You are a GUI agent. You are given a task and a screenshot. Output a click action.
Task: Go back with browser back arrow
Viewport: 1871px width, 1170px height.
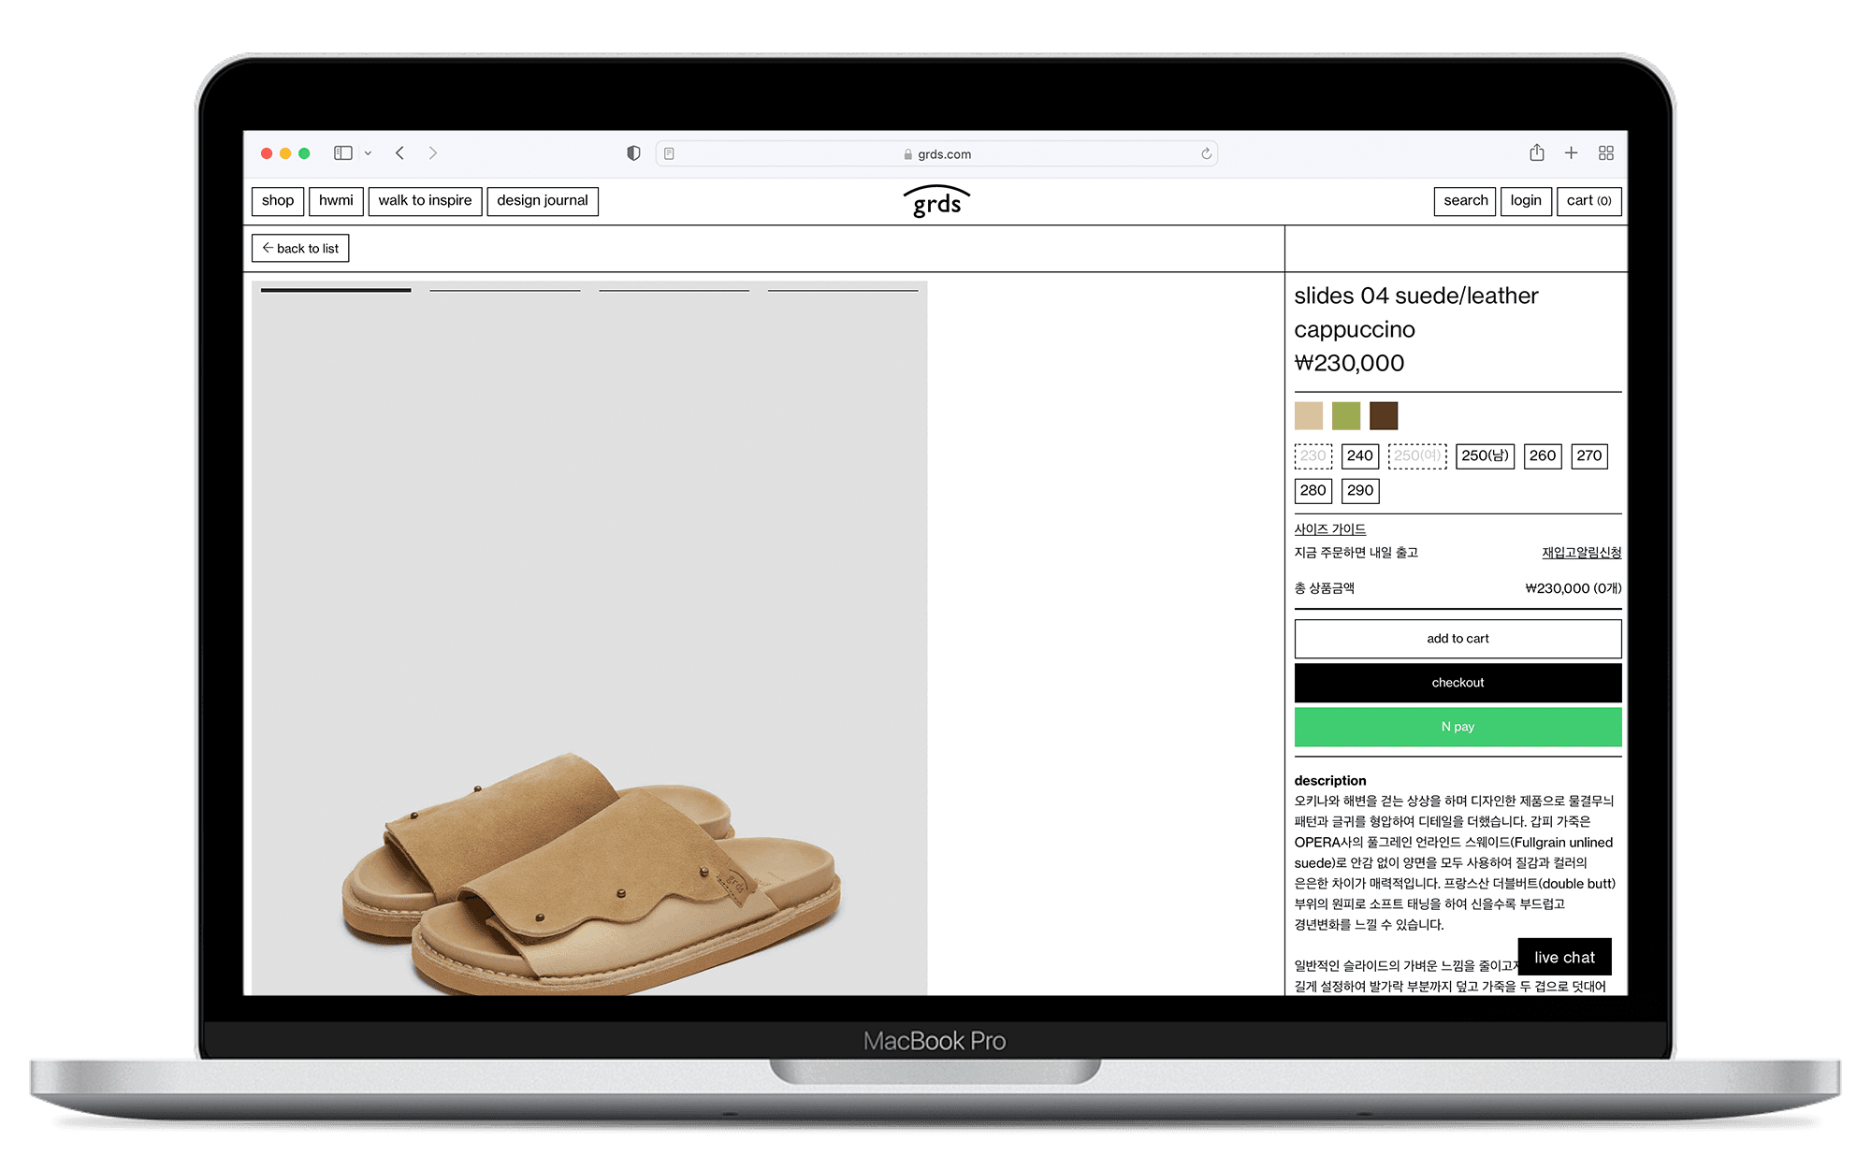[399, 153]
